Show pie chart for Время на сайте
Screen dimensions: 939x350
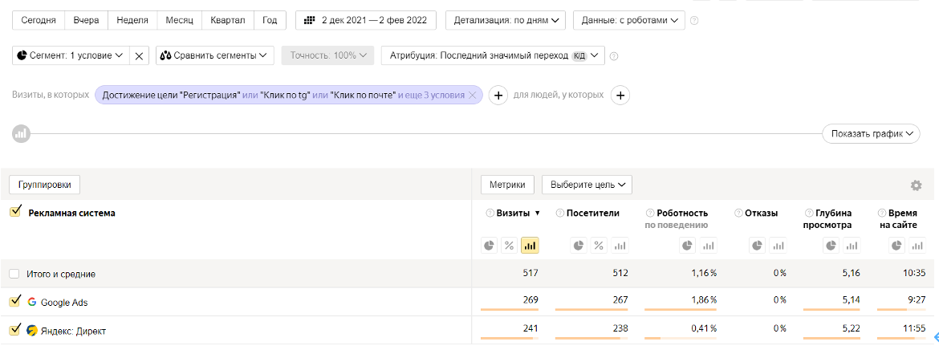click(x=897, y=245)
